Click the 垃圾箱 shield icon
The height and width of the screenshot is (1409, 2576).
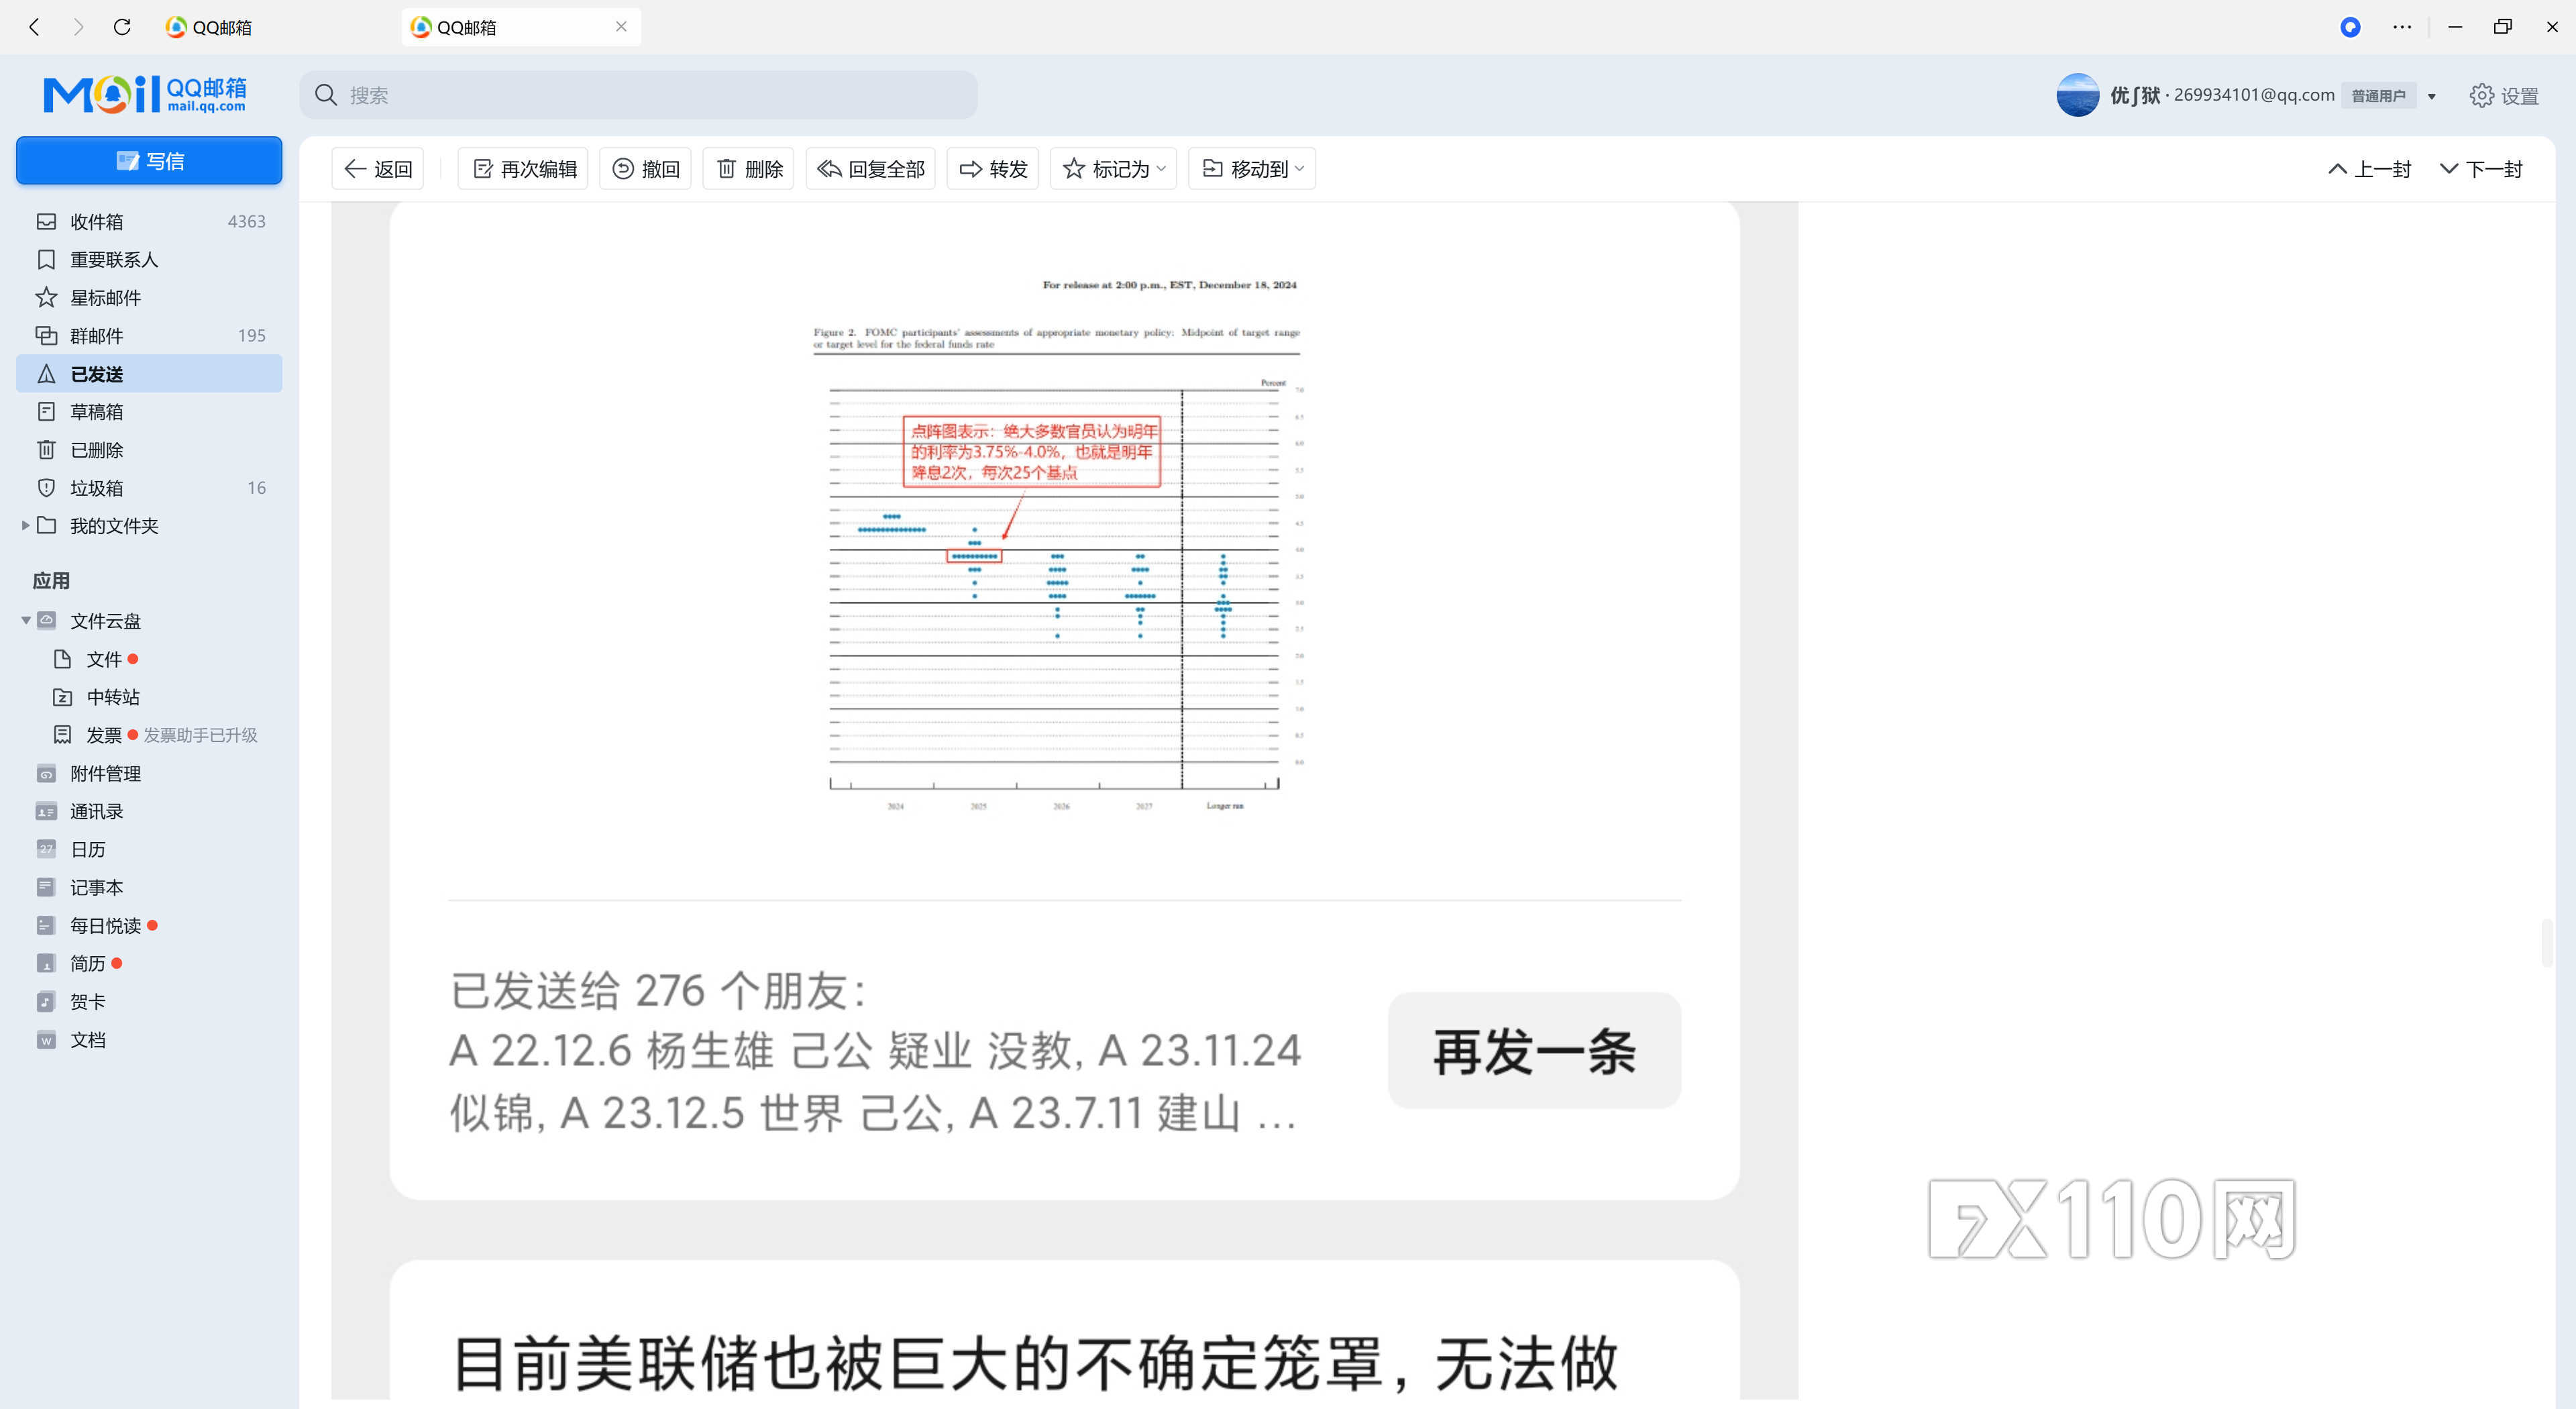coord(46,488)
